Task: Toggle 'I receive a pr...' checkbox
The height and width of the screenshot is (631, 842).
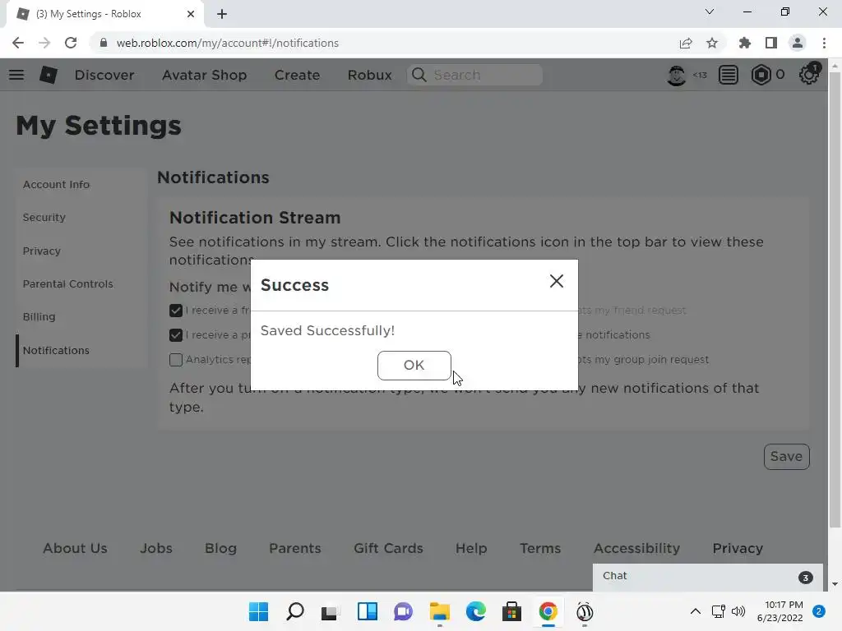Action: click(x=176, y=335)
